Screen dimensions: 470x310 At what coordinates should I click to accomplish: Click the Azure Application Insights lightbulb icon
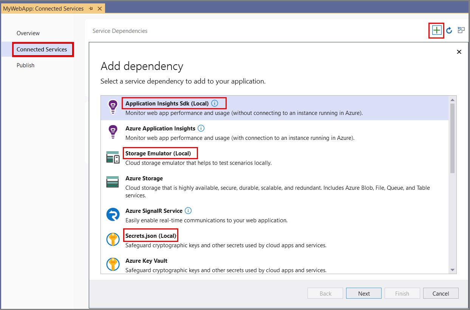click(x=113, y=132)
